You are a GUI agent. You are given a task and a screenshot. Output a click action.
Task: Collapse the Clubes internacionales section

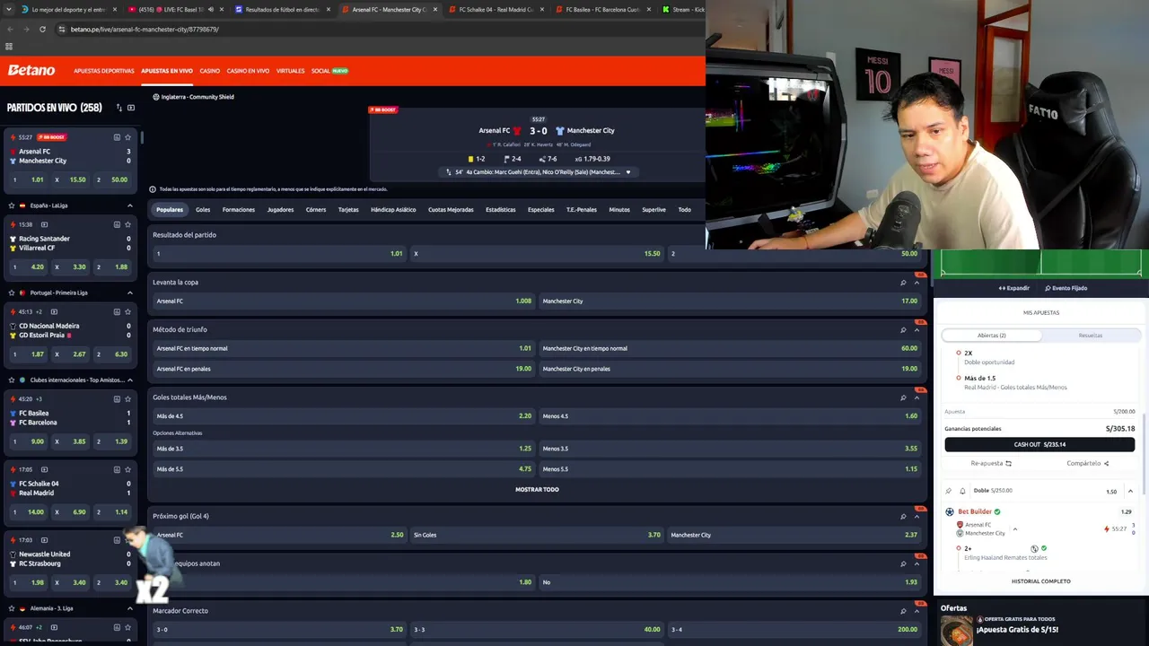[x=130, y=380]
